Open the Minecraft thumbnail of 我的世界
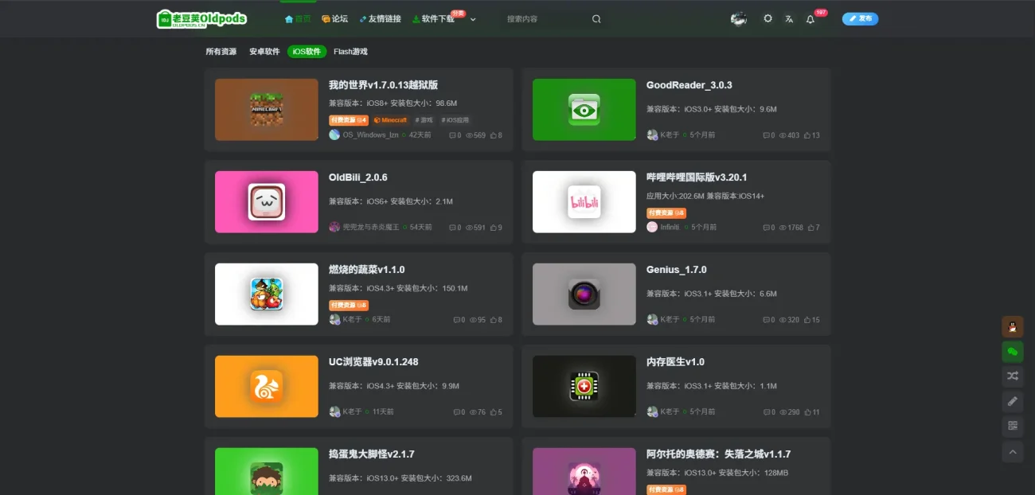The image size is (1035, 495). coord(267,110)
